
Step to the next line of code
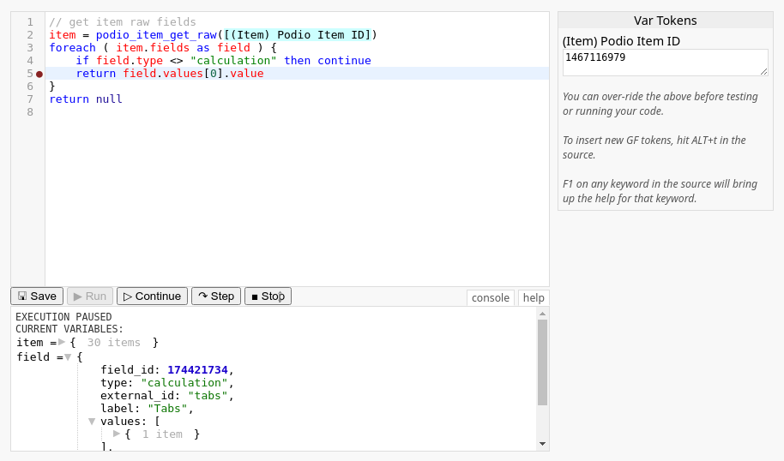[216, 296]
